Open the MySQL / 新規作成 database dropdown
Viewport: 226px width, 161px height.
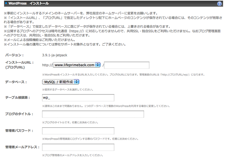(61, 82)
